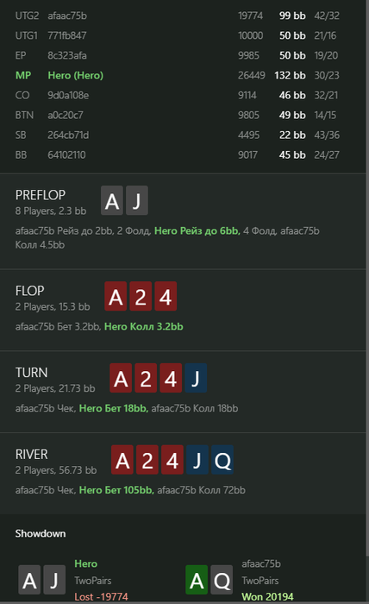The image size is (369, 604).
Task: Select the red 4 card on the flop
Action: point(166,296)
